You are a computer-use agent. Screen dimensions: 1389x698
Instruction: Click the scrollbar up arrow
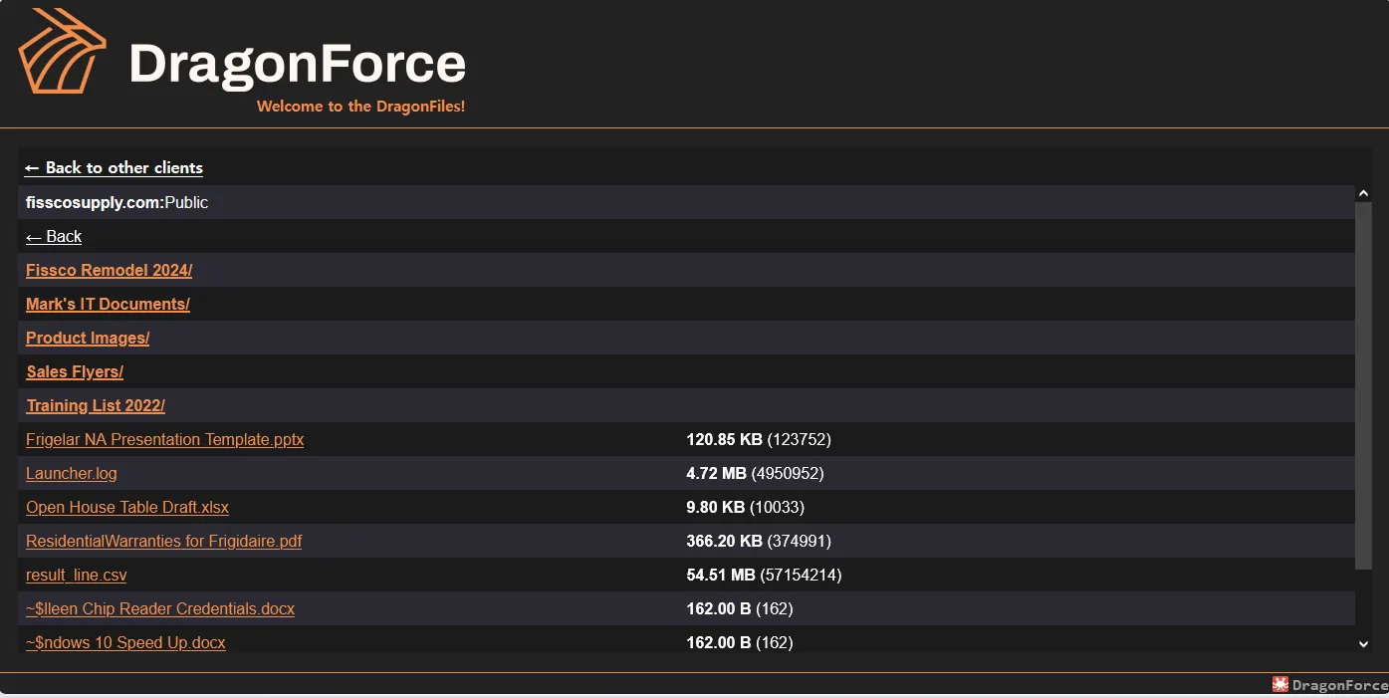[1364, 194]
